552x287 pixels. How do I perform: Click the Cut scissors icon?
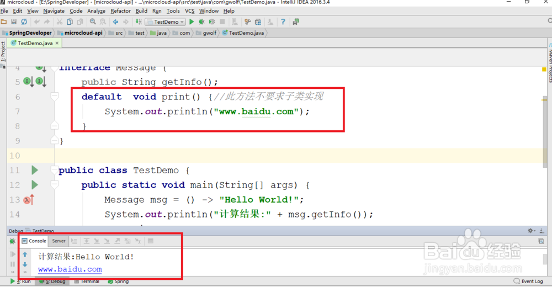point(60,22)
